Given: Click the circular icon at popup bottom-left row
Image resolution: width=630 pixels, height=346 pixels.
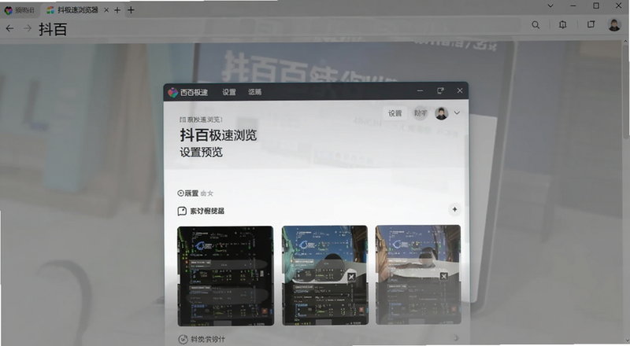Looking at the screenshot, I should click(x=183, y=340).
